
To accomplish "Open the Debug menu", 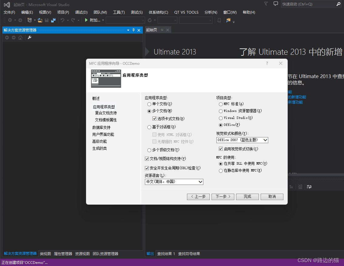I will point(81,12).
